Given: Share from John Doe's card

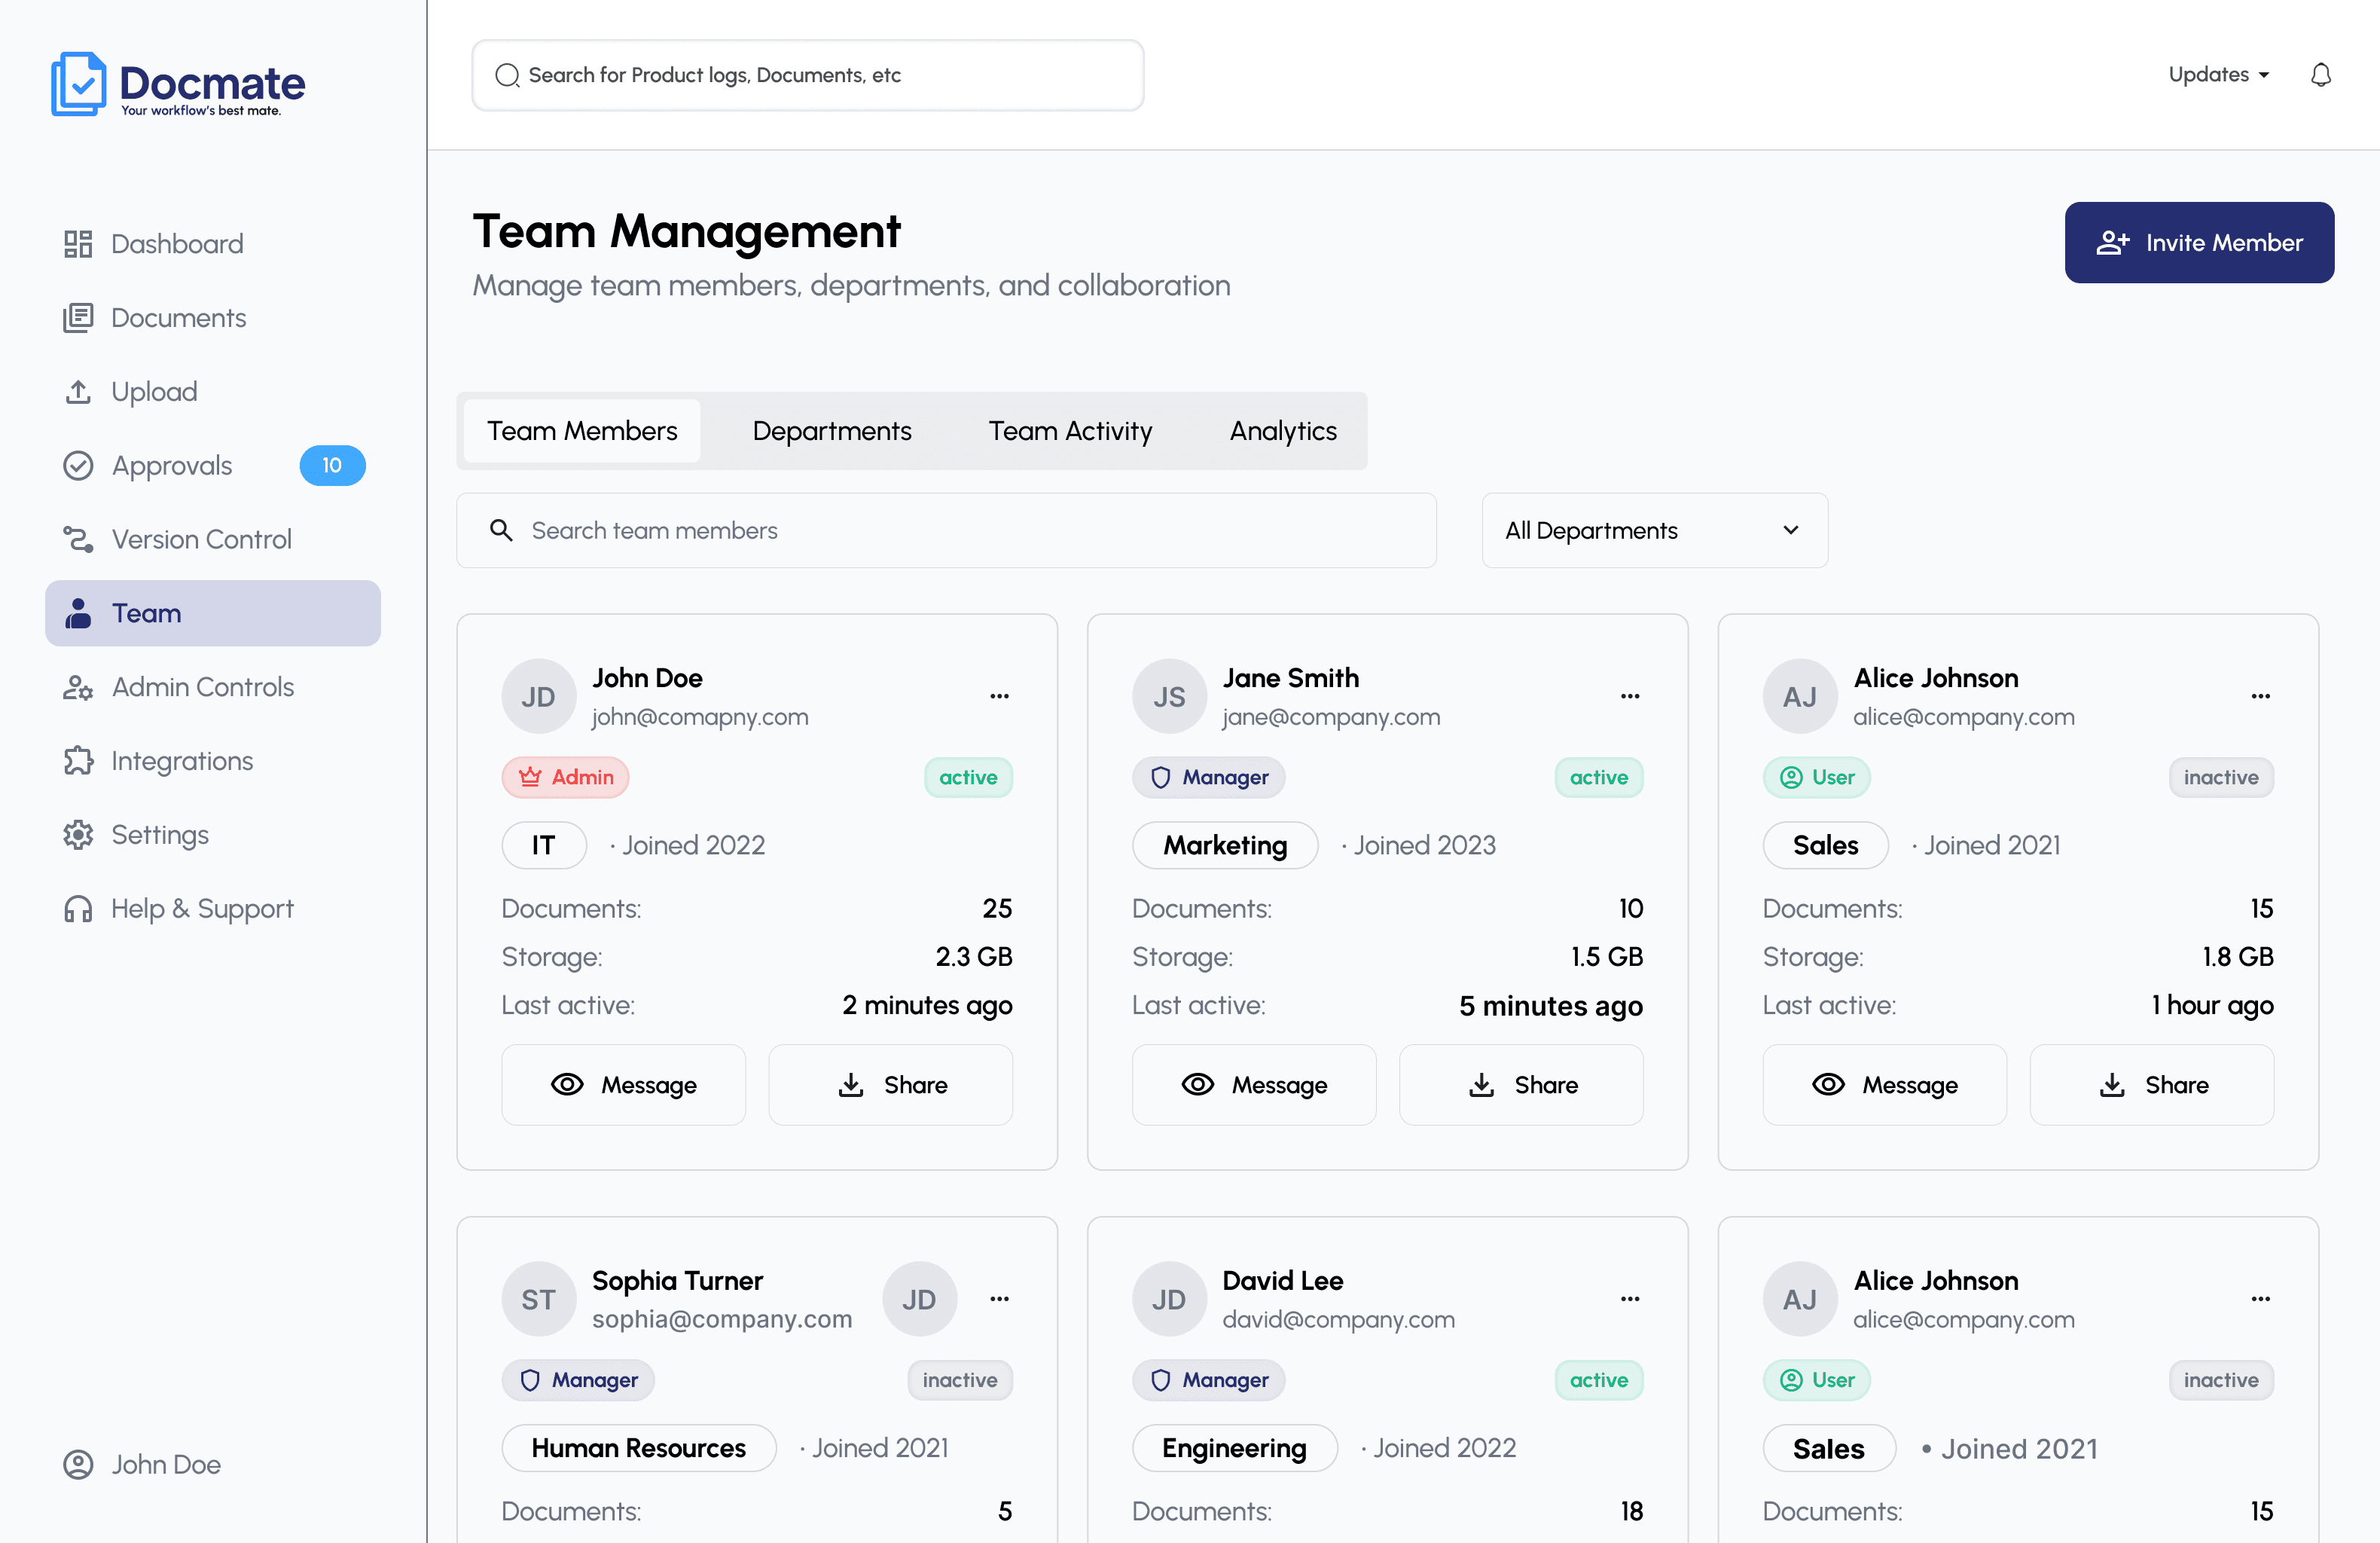Looking at the screenshot, I should coord(890,1085).
